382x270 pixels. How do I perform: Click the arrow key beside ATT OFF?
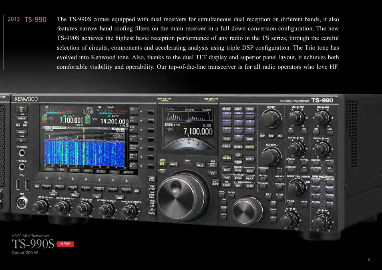(x=151, y=120)
